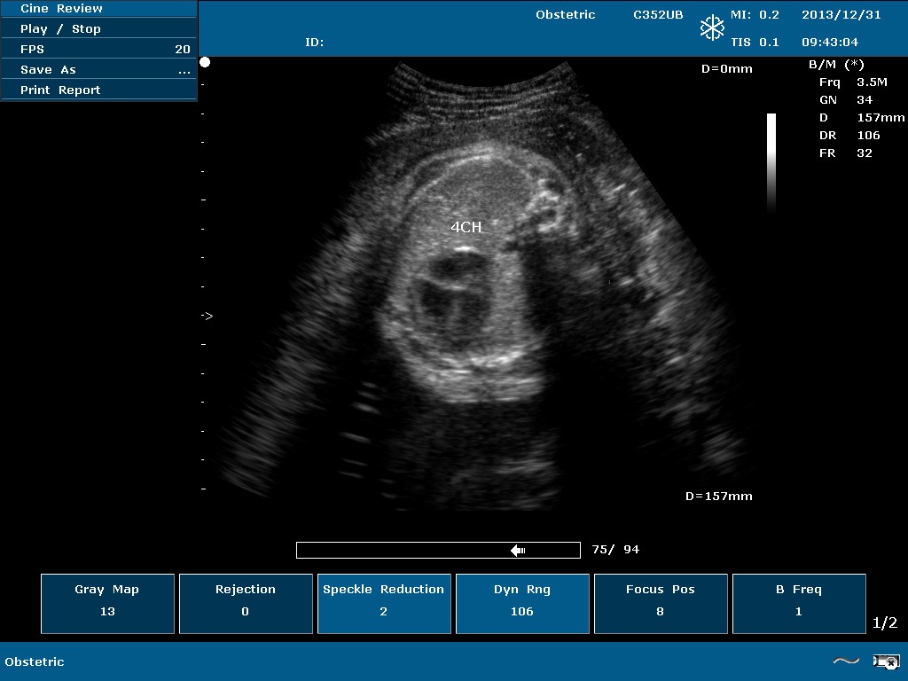Select the 4CH annotation label

tap(466, 227)
